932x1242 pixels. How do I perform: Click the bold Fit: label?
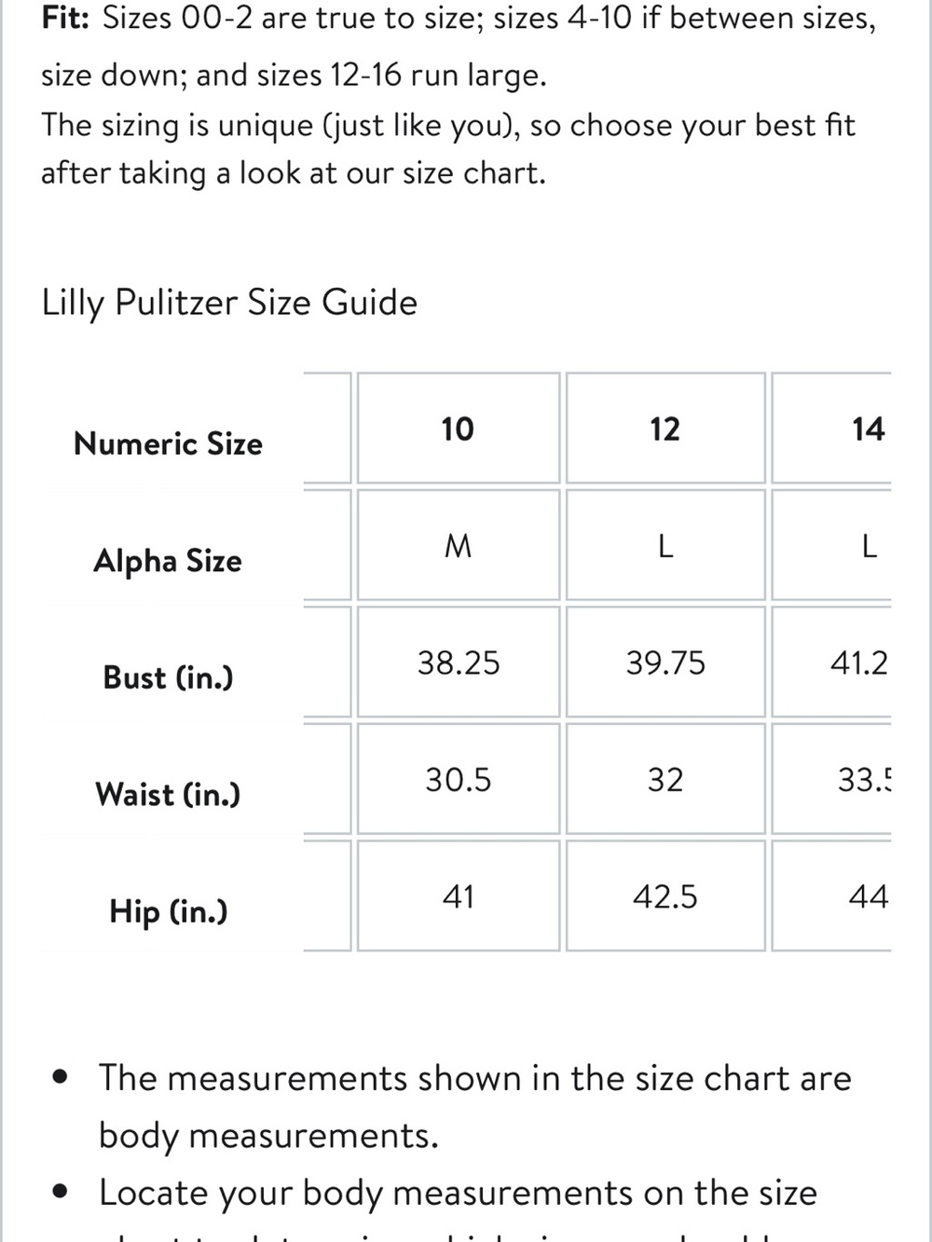[x=65, y=17]
